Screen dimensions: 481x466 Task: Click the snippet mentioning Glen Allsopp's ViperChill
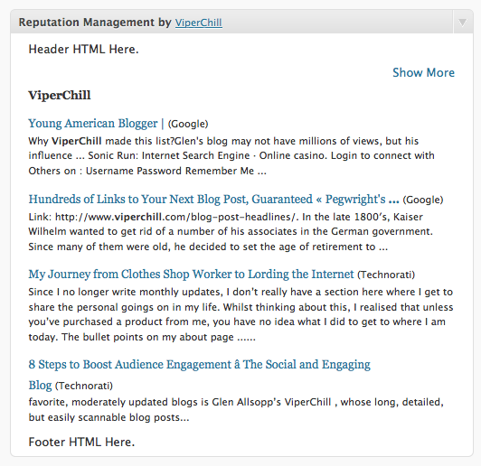click(236, 410)
